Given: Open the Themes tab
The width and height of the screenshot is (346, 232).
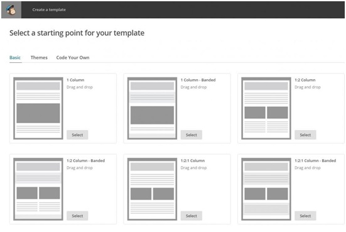Looking at the screenshot, I should [x=39, y=58].
